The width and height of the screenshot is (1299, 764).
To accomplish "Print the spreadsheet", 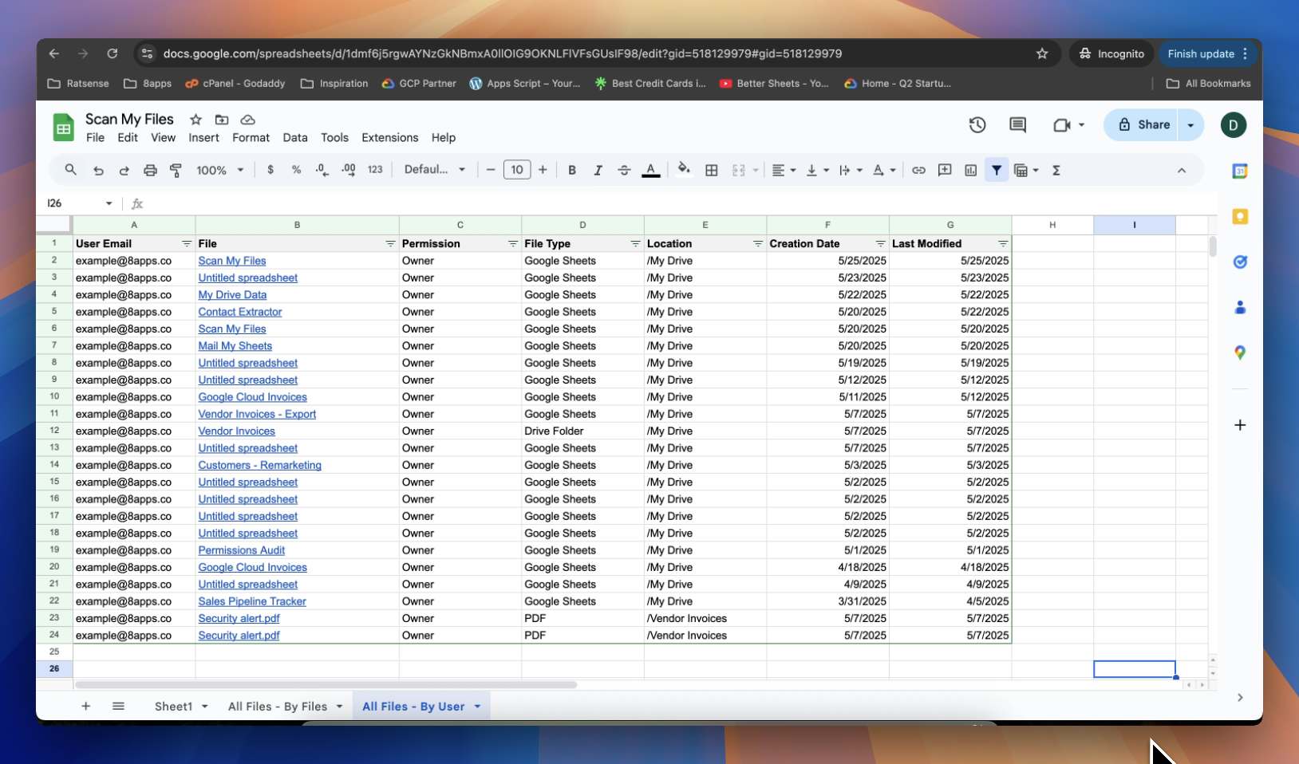I will (150, 170).
